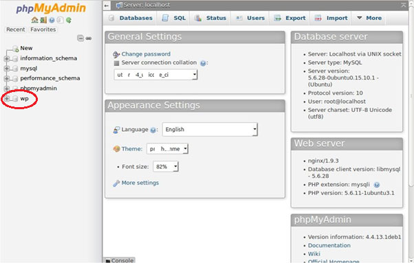Collapse the top menu with the corner arrows icon
The height and width of the screenshot is (263, 414).
coord(404,5)
